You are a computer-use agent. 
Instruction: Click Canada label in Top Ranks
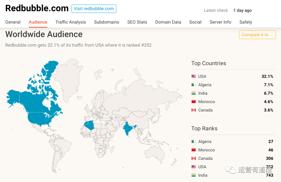point(205,158)
